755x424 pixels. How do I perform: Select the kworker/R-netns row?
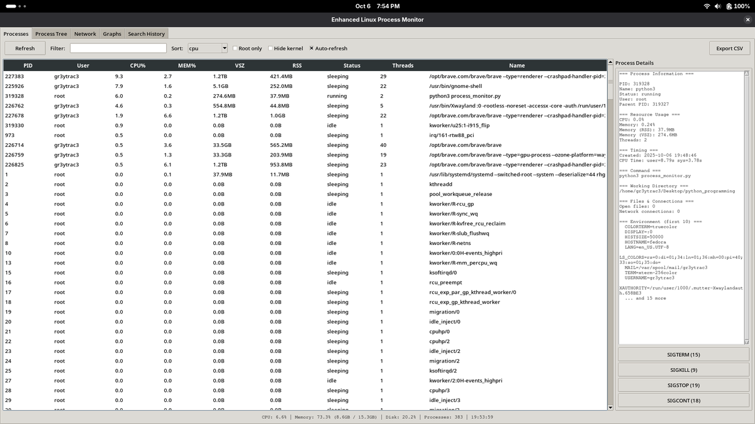point(305,243)
